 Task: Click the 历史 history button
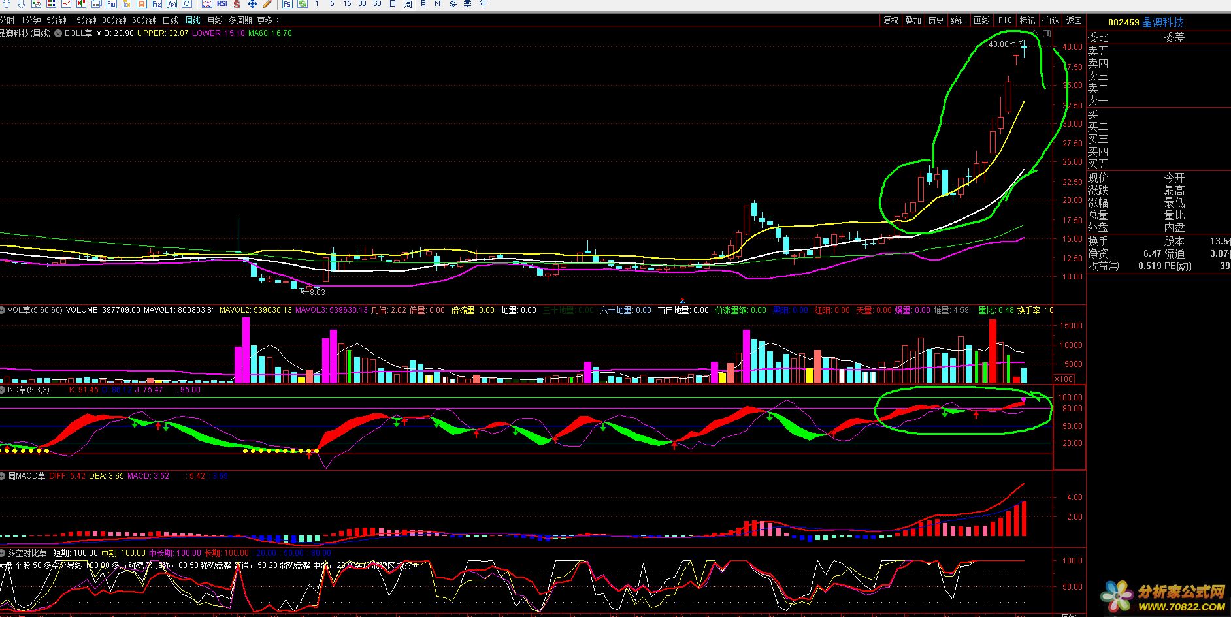point(936,21)
